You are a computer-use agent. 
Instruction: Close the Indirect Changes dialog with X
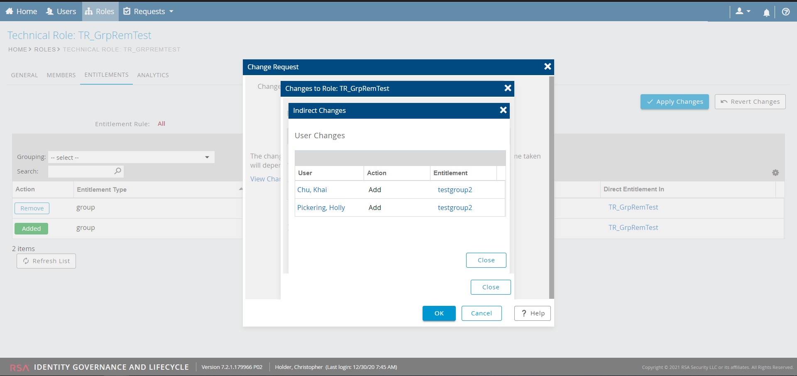point(503,110)
